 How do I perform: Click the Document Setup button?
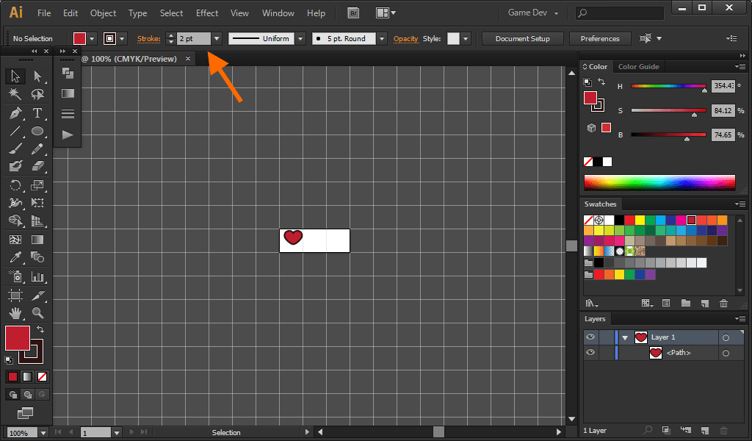pyautogui.click(x=522, y=38)
